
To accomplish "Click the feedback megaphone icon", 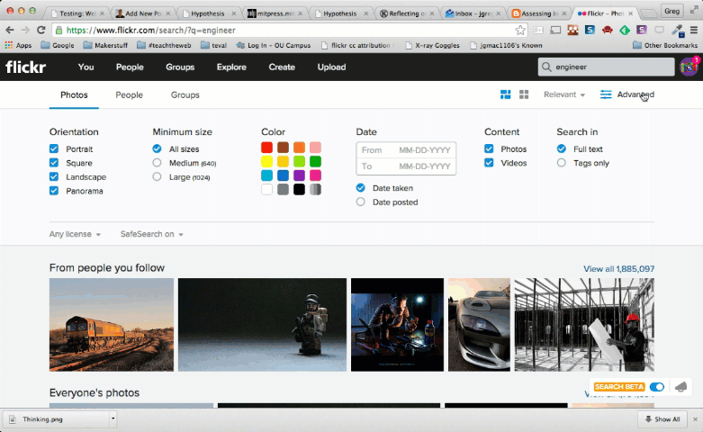I will (680, 386).
